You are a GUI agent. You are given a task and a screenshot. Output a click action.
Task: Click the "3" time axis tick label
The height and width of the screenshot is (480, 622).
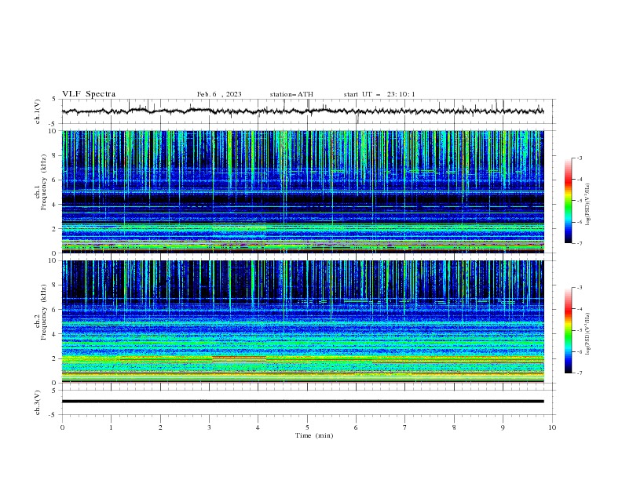pyautogui.click(x=209, y=427)
